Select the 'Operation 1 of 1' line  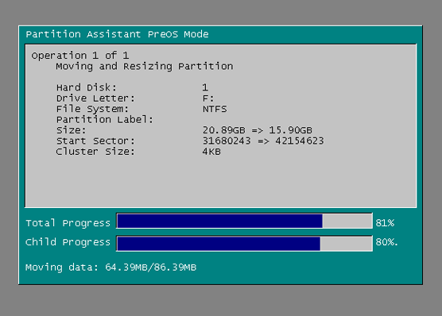click(x=80, y=56)
